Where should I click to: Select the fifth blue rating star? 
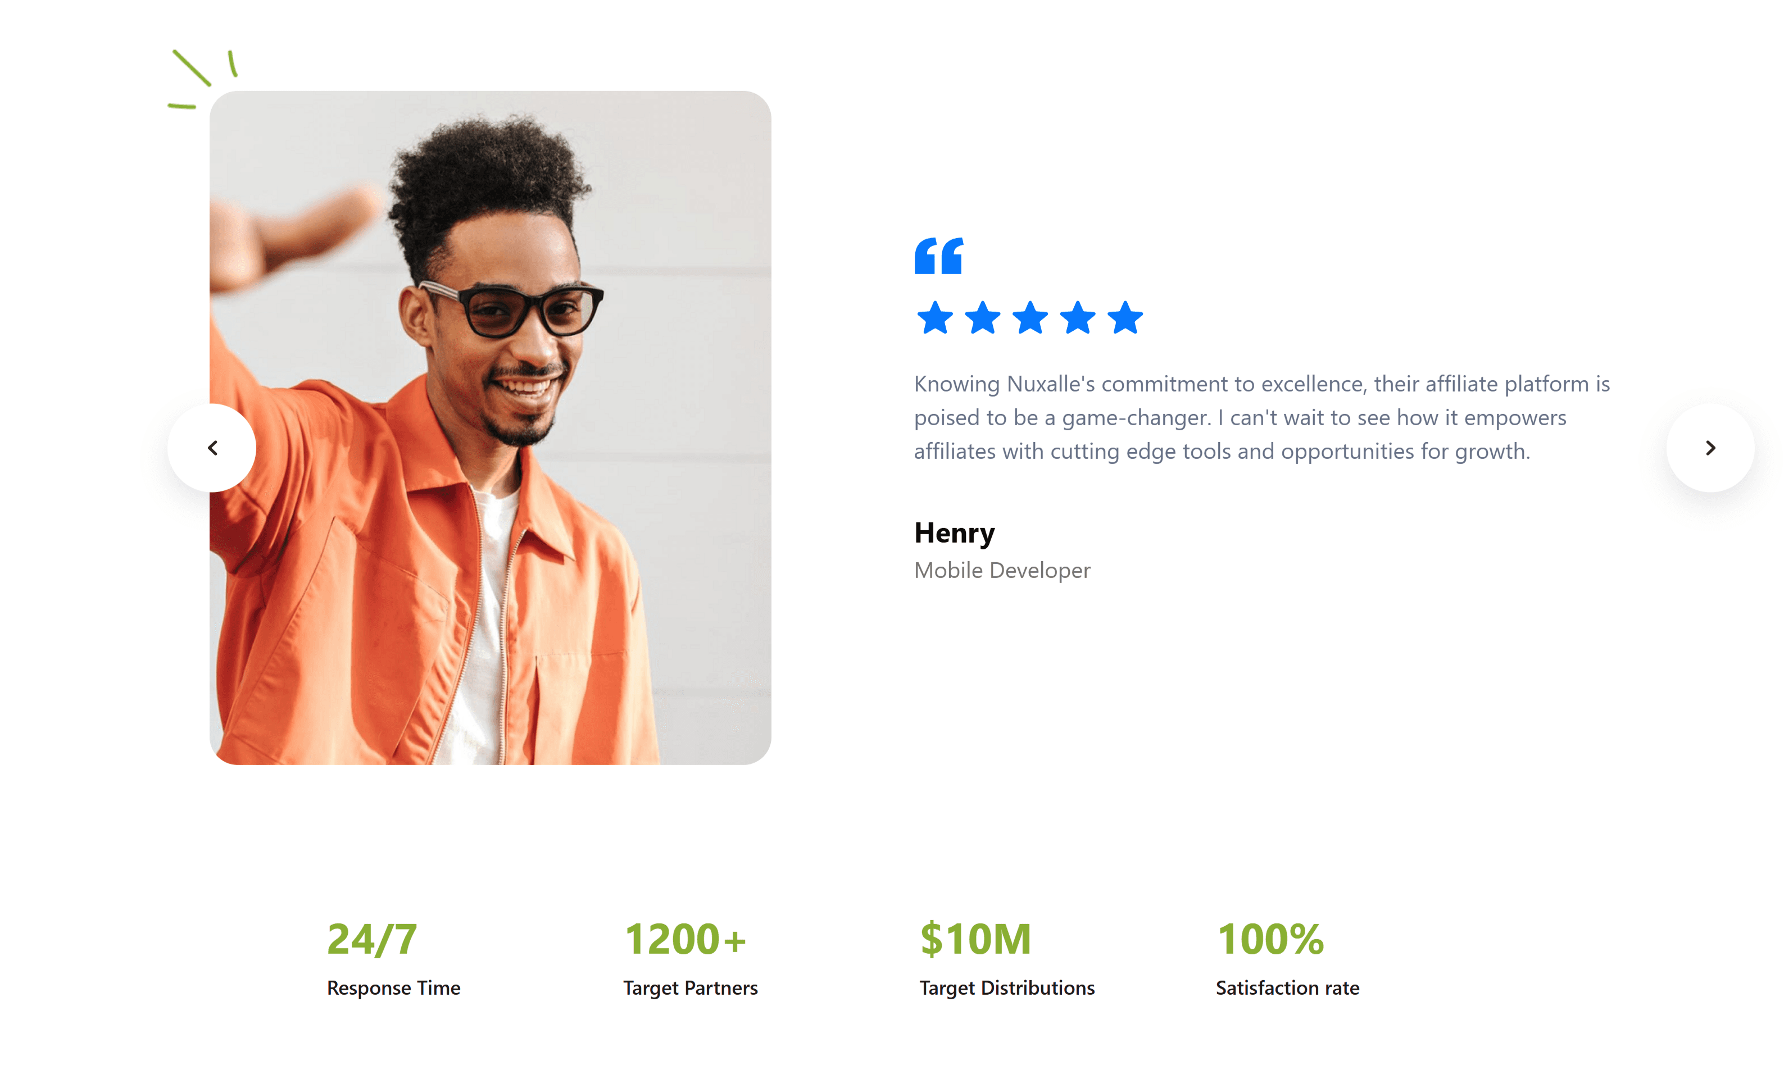1125,318
